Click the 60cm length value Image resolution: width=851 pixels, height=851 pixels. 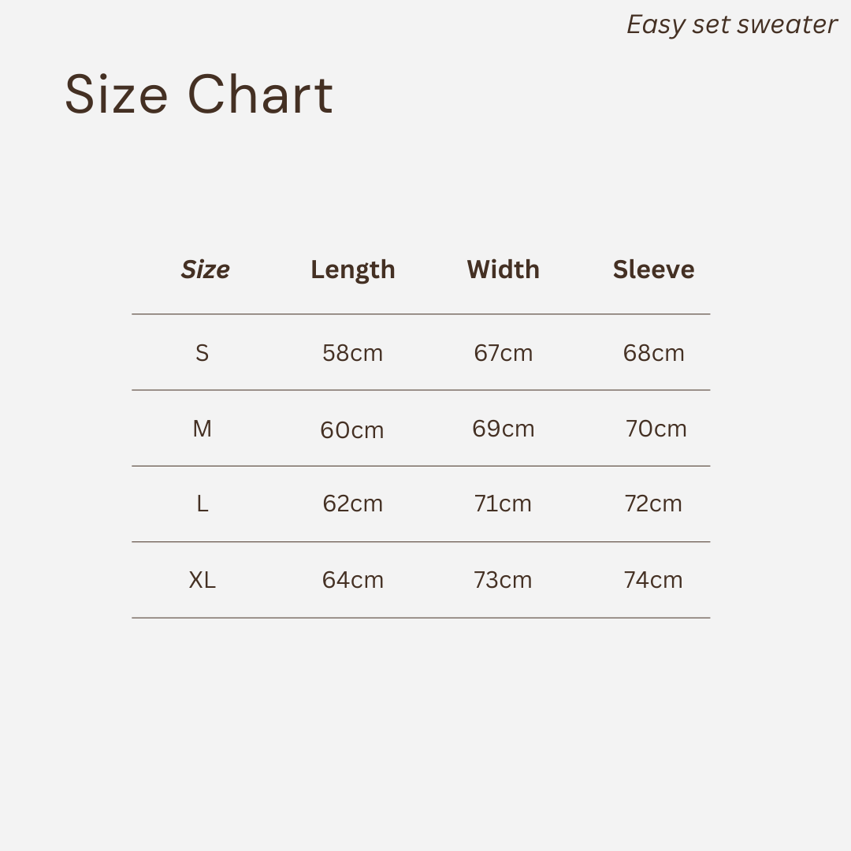point(352,430)
